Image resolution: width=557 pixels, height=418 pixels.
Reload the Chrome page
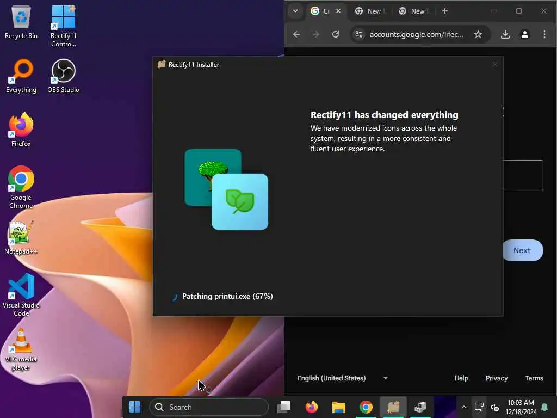335,34
